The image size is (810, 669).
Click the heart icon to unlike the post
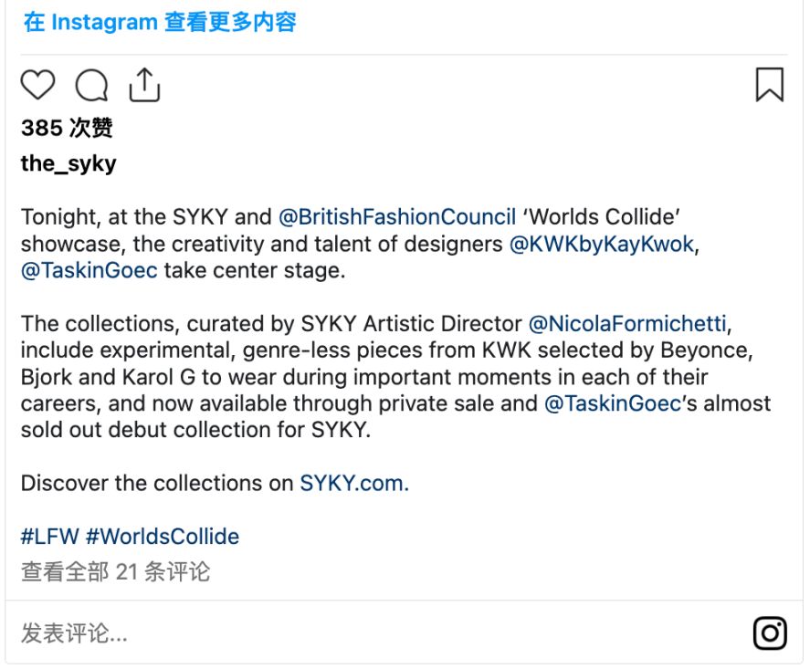(36, 85)
